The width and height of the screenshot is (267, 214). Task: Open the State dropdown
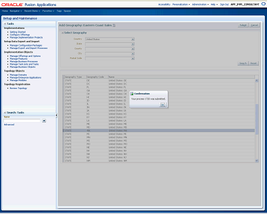click(133, 44)
